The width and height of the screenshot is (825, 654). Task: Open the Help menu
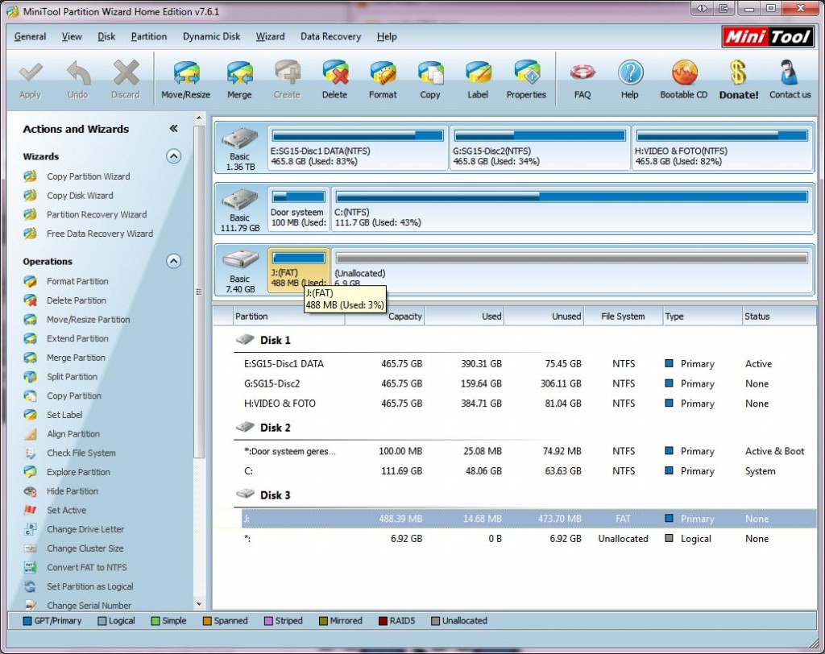387,36
